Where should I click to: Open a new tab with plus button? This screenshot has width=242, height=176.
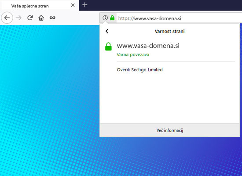pos(85,5)
